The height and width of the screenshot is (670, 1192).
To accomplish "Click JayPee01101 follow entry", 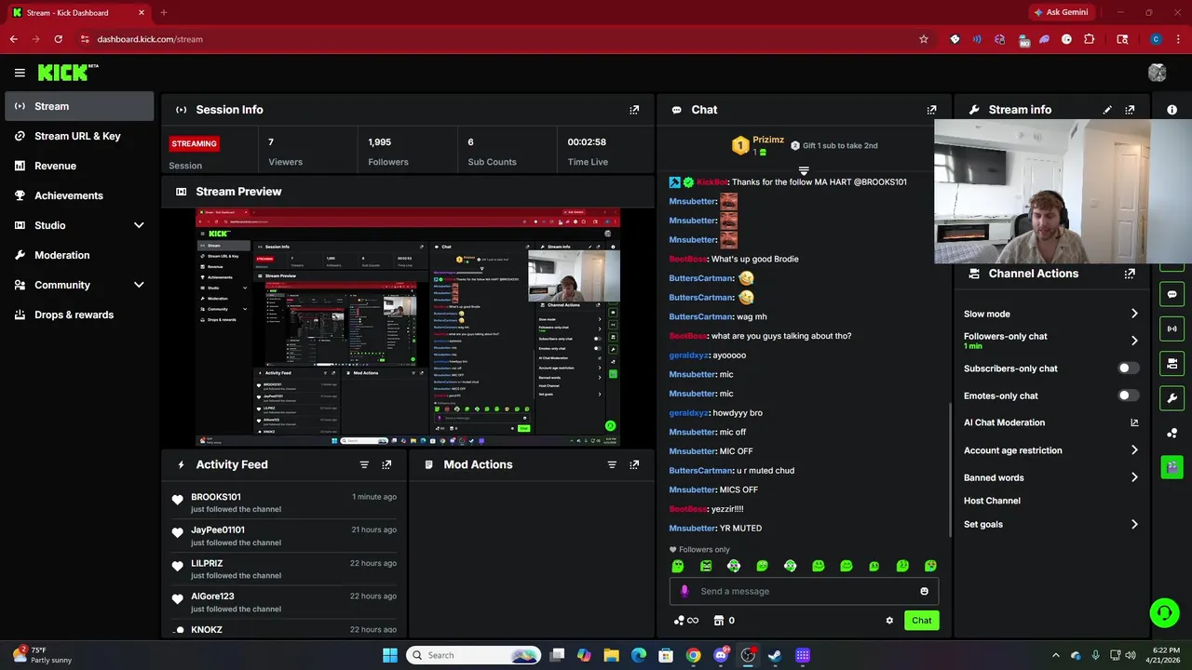I will tap(286, 536).
